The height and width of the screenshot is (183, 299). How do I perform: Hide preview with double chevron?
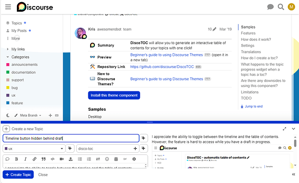tap(293, 174)
